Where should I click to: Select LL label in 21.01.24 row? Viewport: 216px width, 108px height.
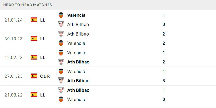[x=43, y=20]
